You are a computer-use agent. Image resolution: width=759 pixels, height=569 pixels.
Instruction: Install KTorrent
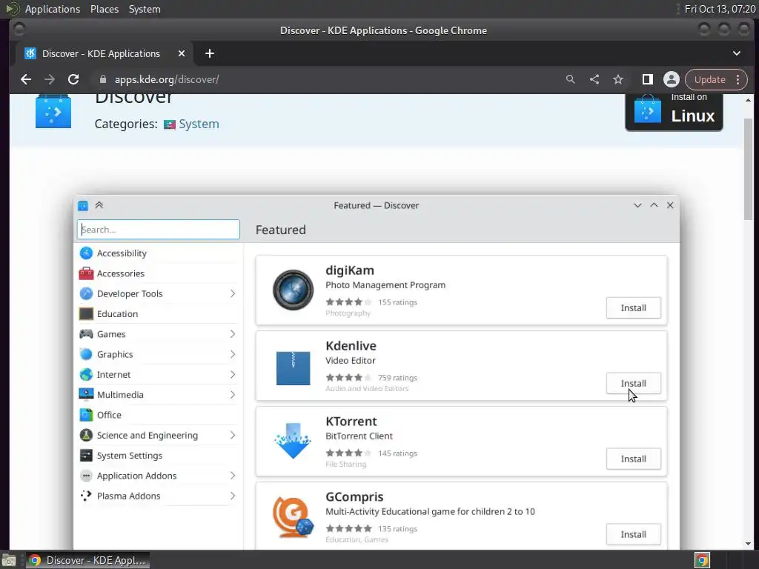[633, 459]
